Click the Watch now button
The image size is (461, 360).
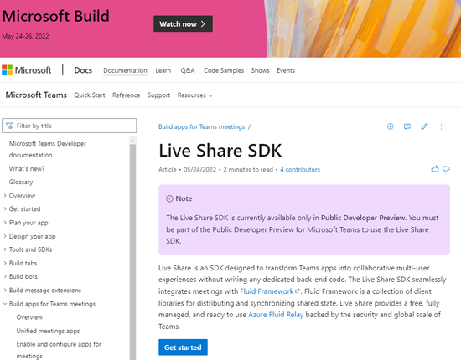183,23
